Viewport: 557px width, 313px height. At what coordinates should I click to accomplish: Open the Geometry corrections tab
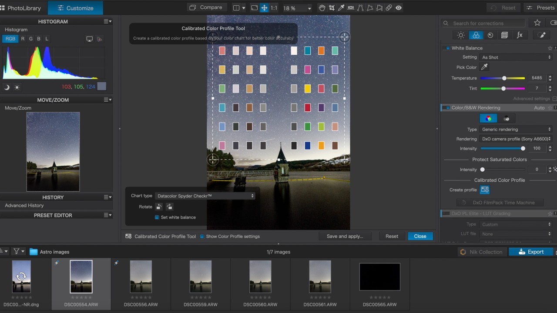click(505, 35)
